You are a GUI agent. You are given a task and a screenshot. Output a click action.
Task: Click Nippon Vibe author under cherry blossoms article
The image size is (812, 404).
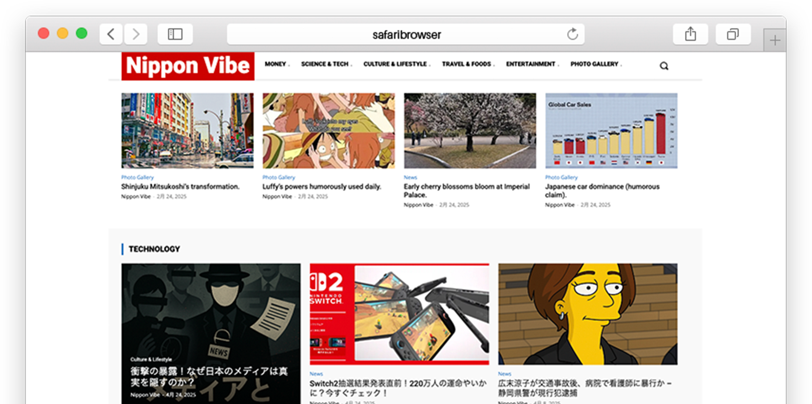[x=418, y=205]
